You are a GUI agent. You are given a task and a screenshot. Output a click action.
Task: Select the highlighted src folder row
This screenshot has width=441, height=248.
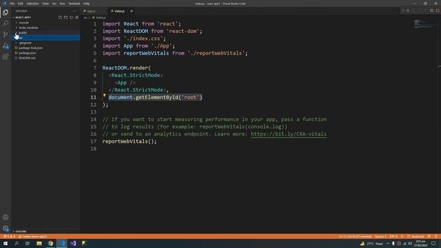[x=45, y=38]
